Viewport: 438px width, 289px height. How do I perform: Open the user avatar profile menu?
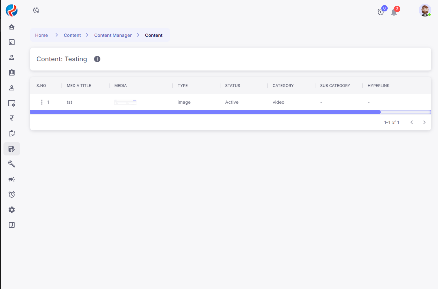click(425, 10)
